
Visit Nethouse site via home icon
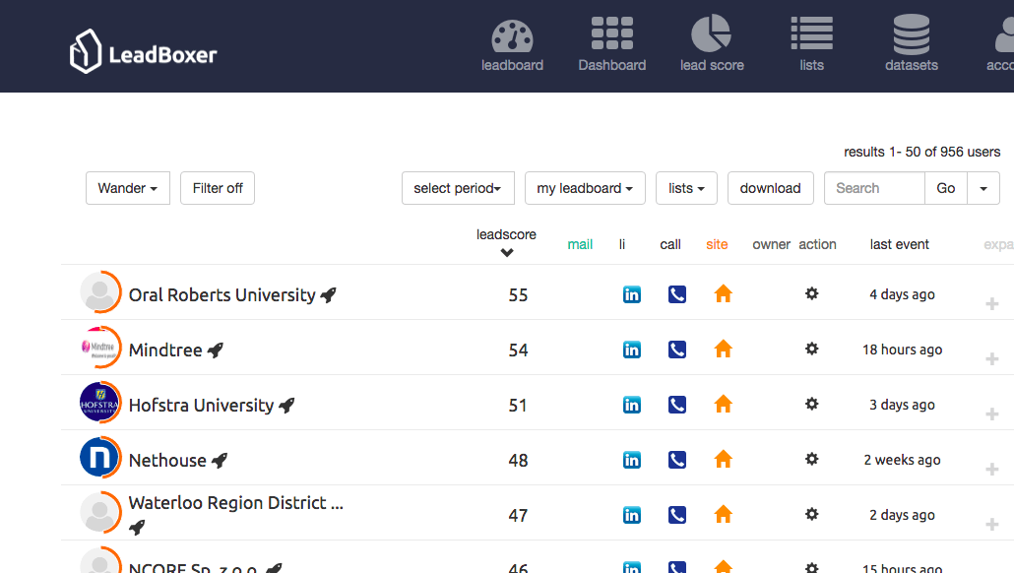(x=723, y=459)
